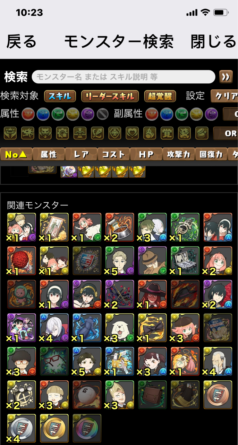Tap the gold medal monster icon
Image resolution: width=238 pixels, height=445 pixels.
54,428
